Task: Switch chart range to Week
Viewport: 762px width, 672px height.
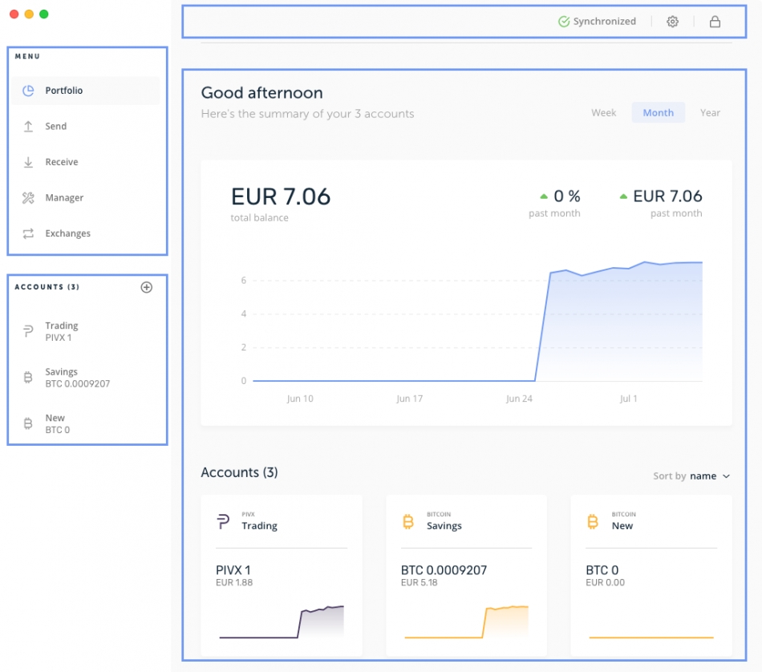Action: point(603,113)
